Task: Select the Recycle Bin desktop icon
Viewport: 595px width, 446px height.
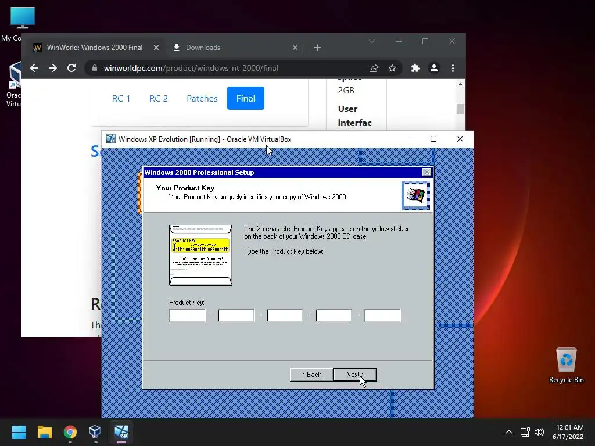Action: (566, 365)
